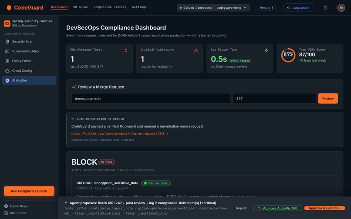Open the notifications bell

(325, 8)
